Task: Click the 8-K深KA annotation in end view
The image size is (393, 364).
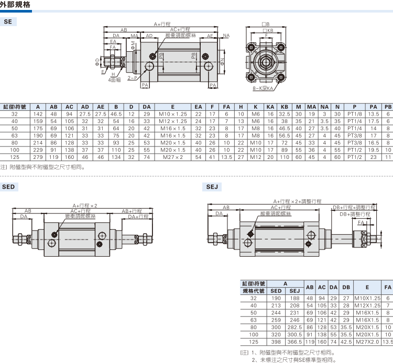Action: 263,89
